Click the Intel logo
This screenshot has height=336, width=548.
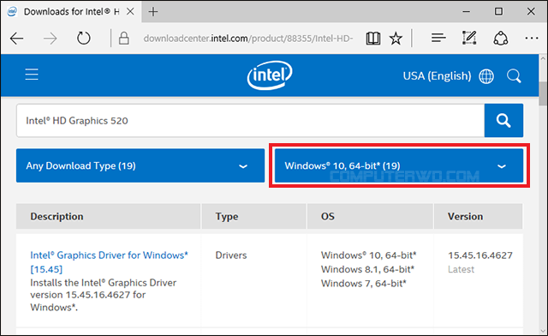click(x=270, y=75)
